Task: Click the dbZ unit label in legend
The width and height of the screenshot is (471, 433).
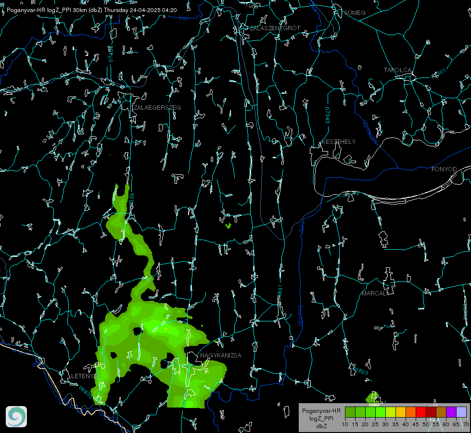Action: tap(321, 426)
